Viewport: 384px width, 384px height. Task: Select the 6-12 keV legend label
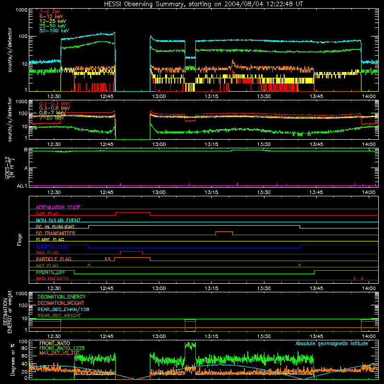point(51,16)
